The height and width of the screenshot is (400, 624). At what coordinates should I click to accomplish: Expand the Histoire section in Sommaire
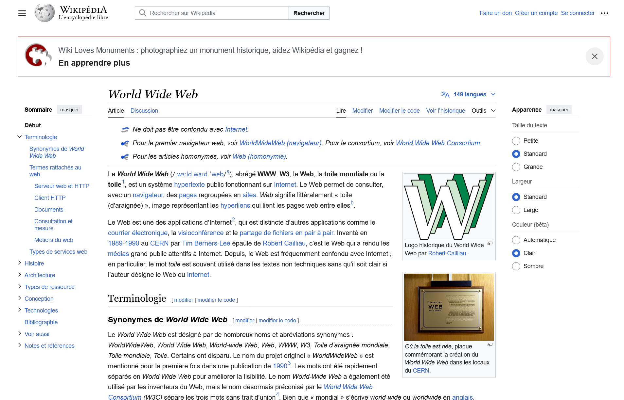[x=20, y=263]
